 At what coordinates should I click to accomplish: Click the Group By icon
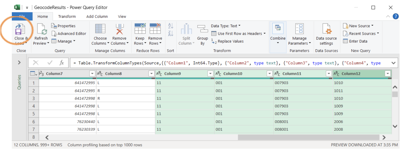point(203,29)
